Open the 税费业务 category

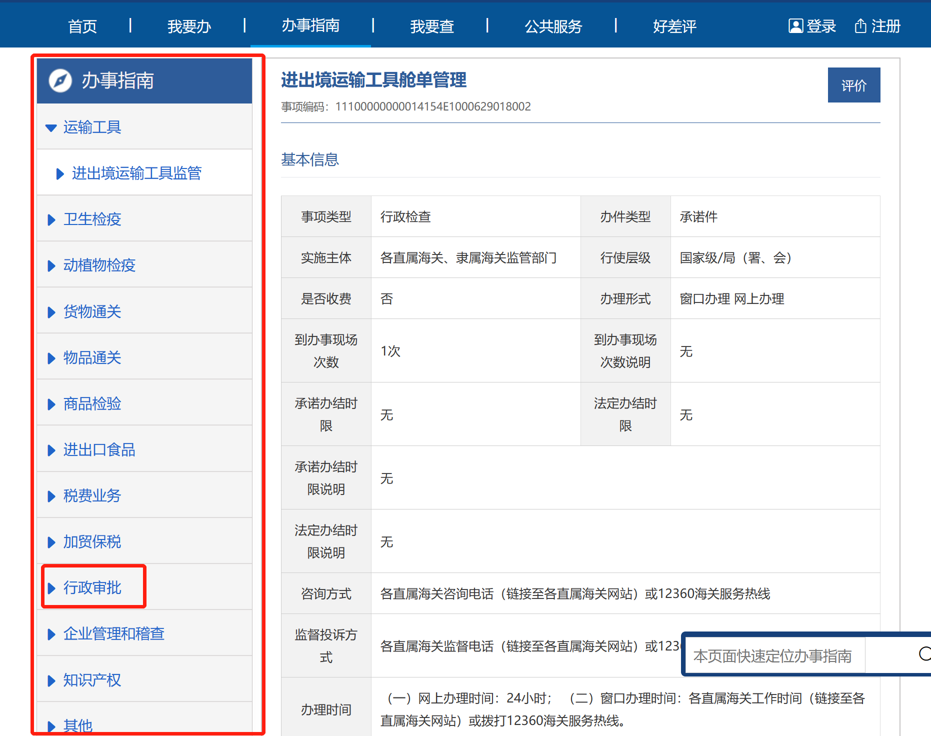(92, 495)
